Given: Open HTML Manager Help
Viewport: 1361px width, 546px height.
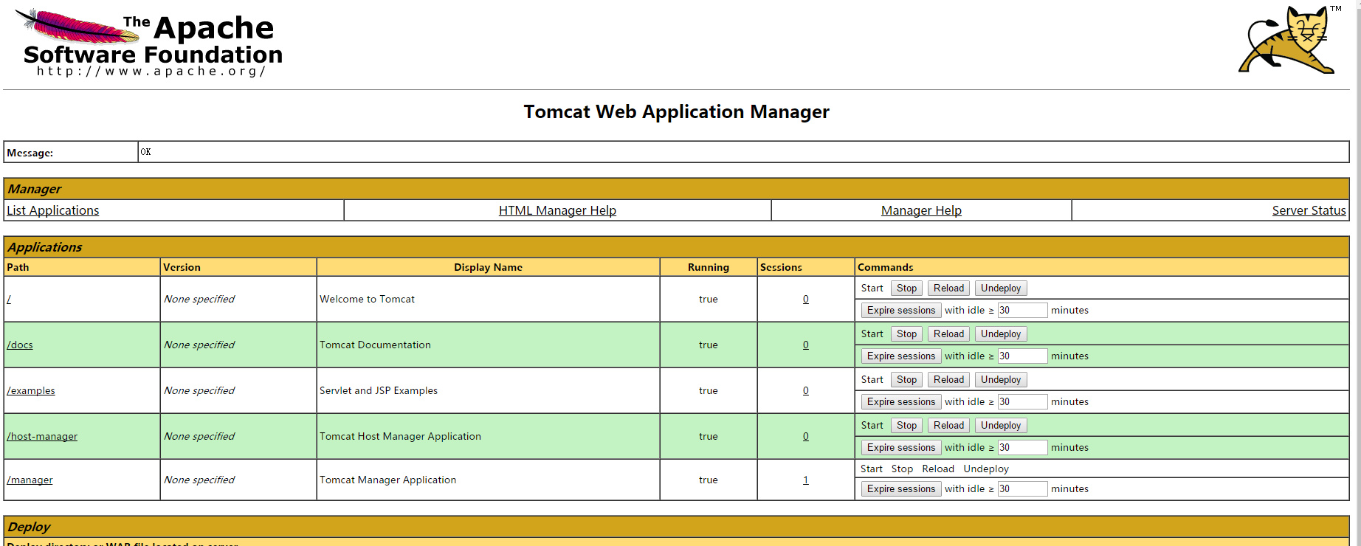Looking at the screenshot, I should (x=557, y=210).
